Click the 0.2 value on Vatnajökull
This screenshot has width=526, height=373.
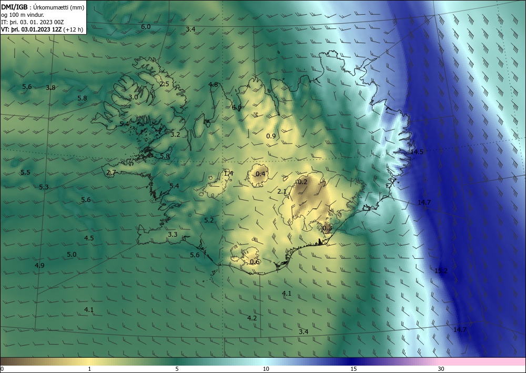pos(302,182)
